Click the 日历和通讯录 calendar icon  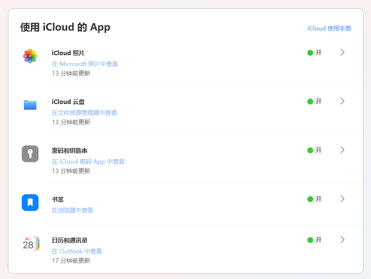point(30,244)
